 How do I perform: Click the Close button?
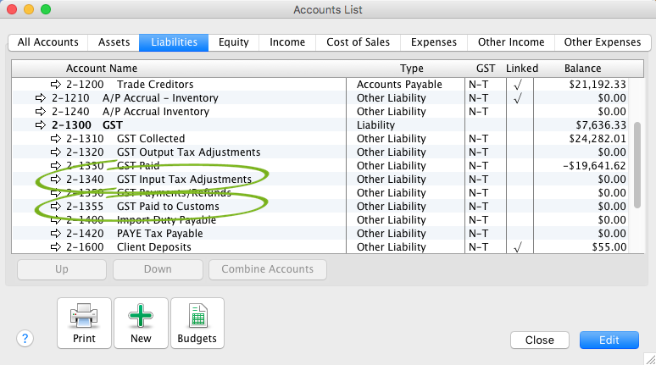[539, 340]
